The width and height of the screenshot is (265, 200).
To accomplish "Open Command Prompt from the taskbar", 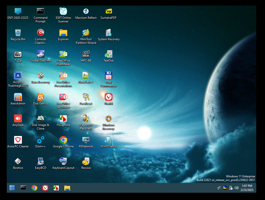I will (23, 188).
